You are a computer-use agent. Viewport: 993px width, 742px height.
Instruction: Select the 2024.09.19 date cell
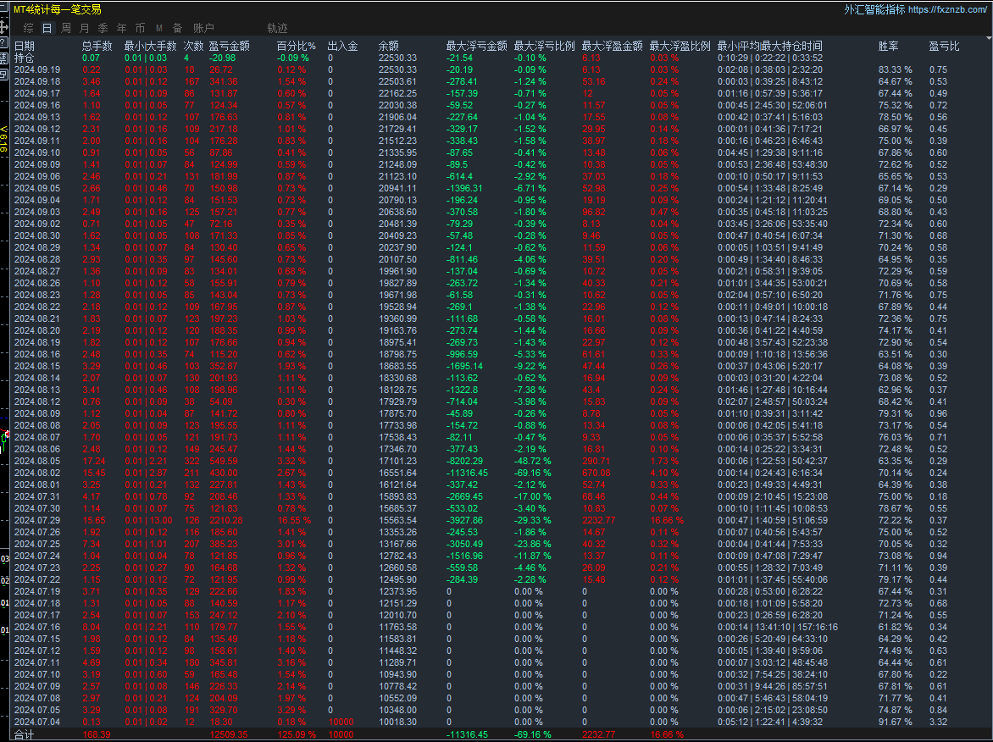pos(37,69)
